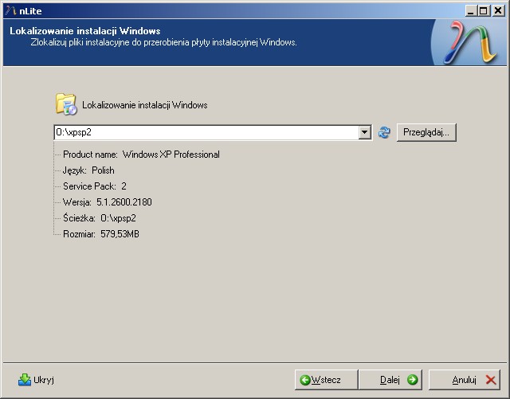Image resolution: width=510 pixels, height=399 pixels.
Task: Click the Windows folder icon above path field
Action: point(66,104)
